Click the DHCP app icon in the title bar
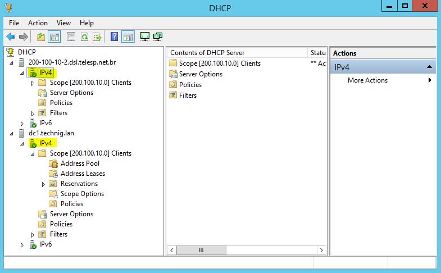 point(9,7)
